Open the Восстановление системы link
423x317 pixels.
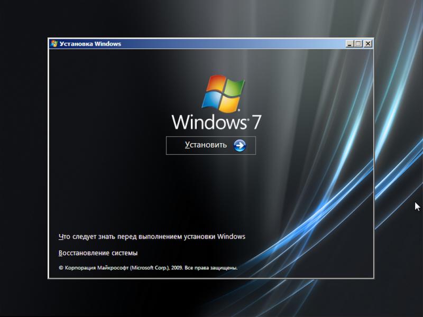point(98,253)
